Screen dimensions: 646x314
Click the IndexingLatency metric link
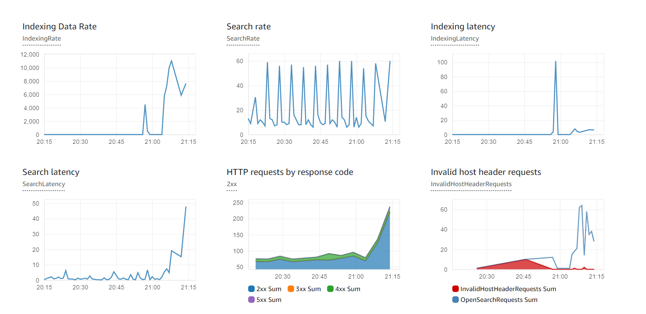tap(455, 38)
